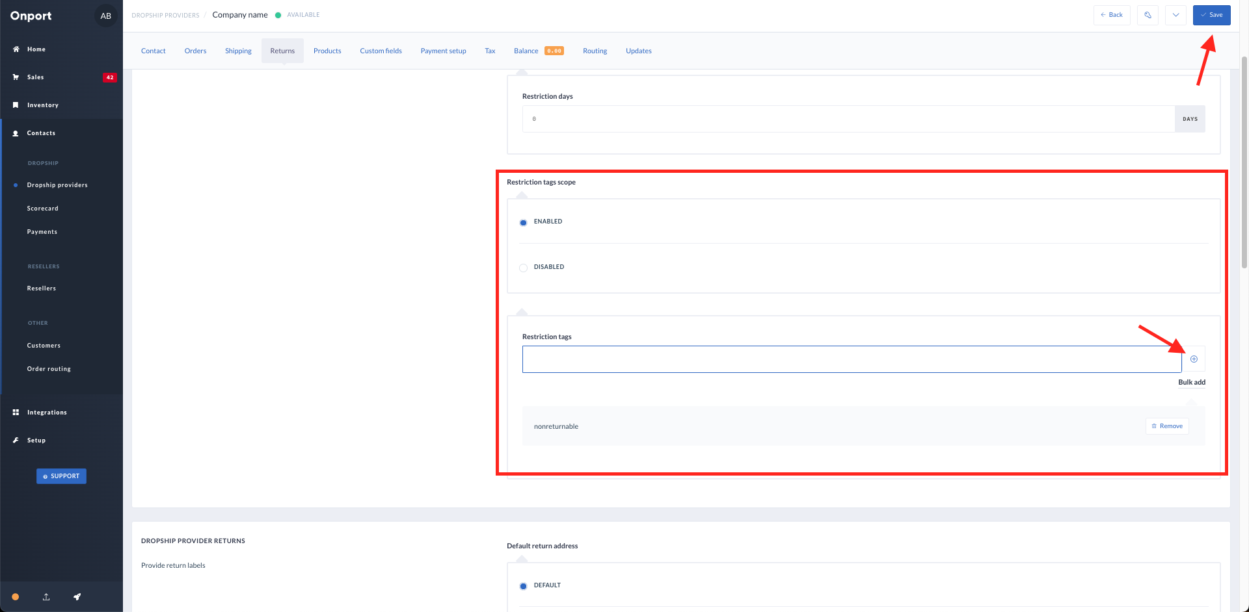Click the rocket icon in sidebar footer
Screen dimensions: 1249x612
pyautogui.click(x=77, y=597)
